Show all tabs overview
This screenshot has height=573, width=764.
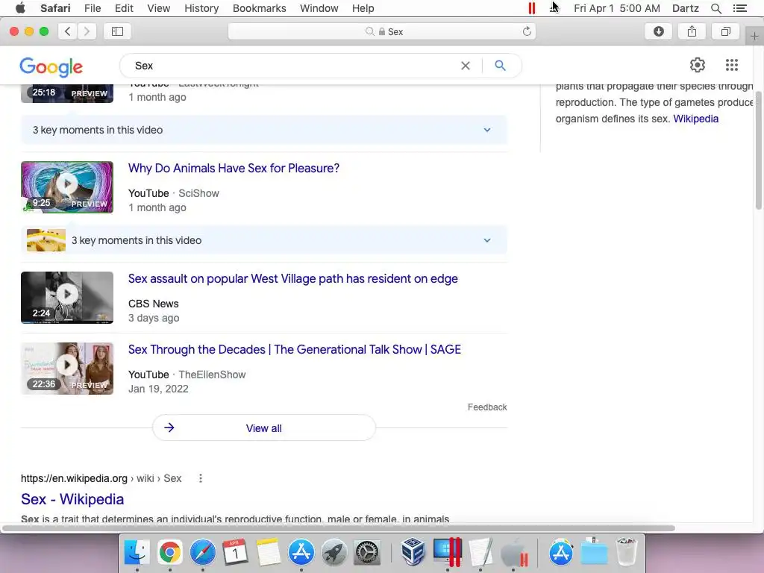[x=725, y=31]
